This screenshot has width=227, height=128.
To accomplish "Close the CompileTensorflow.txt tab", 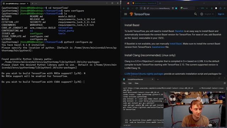I will tap(152, 79).
